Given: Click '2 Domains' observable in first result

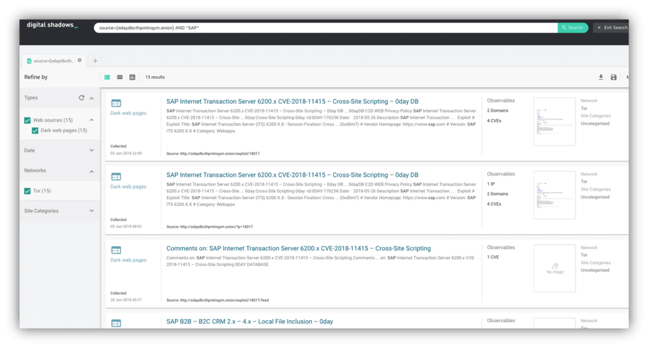Looking at the screenshot, I should tap(497, 110).
